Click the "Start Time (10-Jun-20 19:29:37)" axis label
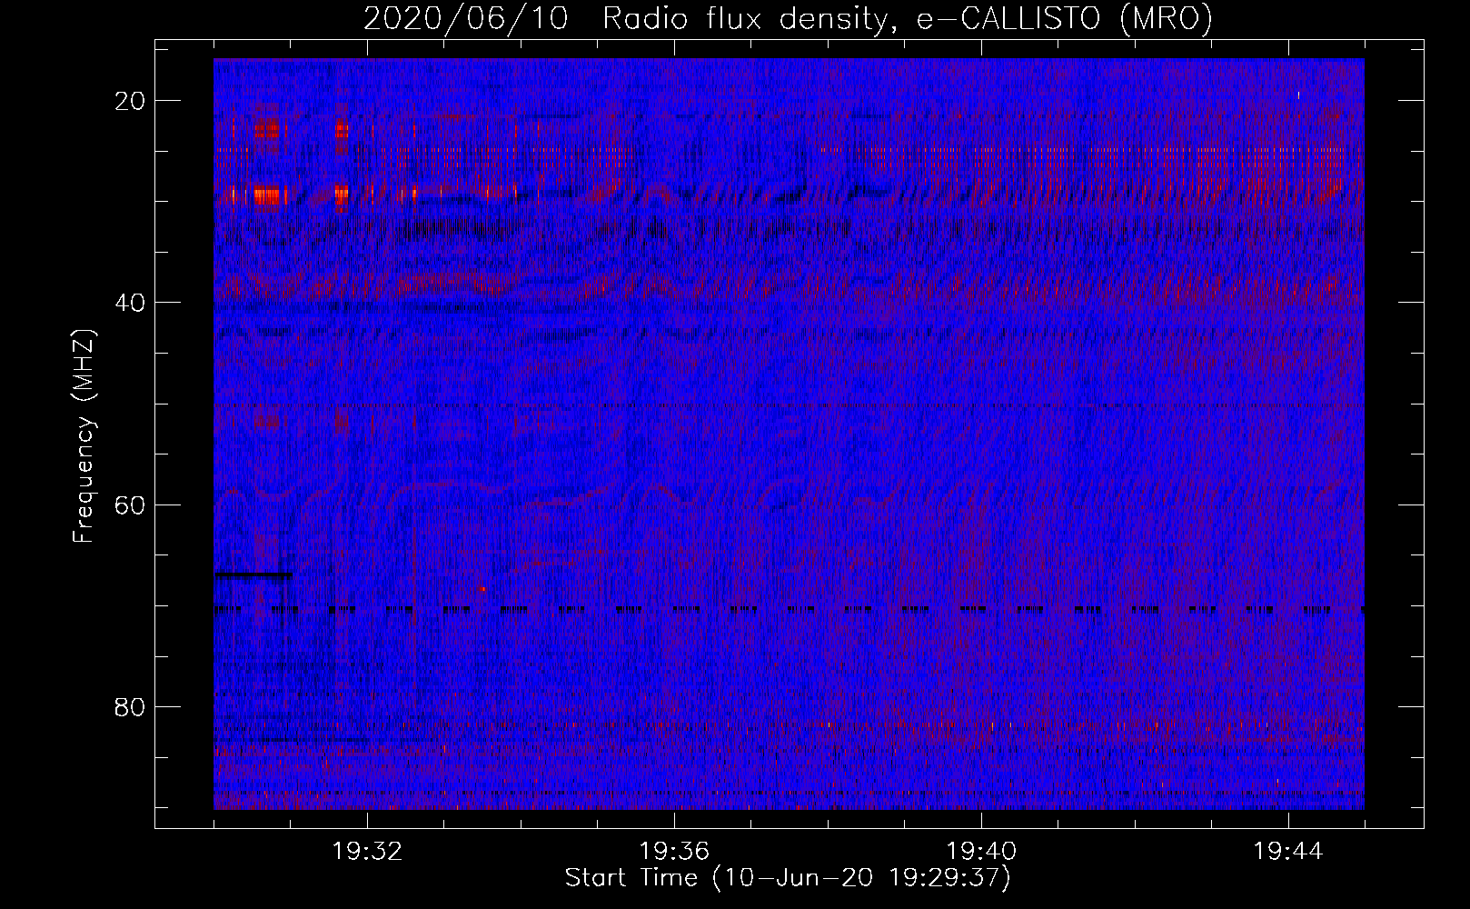This screenshot has width=1470, height=909. pos(788,878)
